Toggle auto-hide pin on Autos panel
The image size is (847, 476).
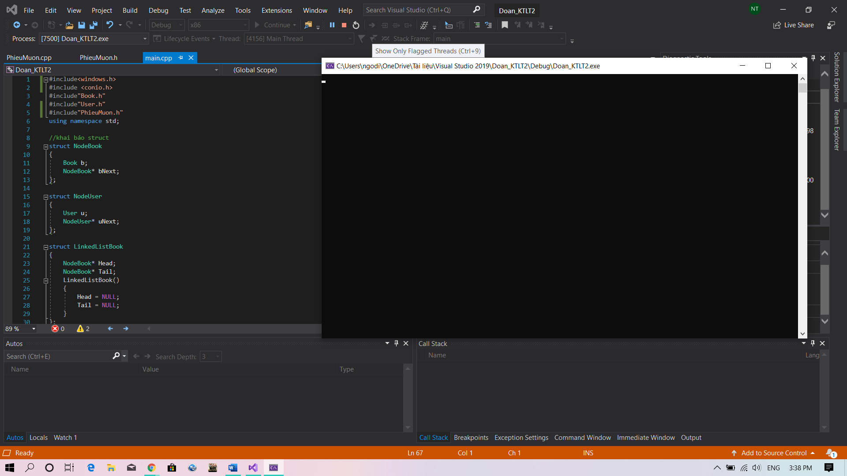coord(396,343)
